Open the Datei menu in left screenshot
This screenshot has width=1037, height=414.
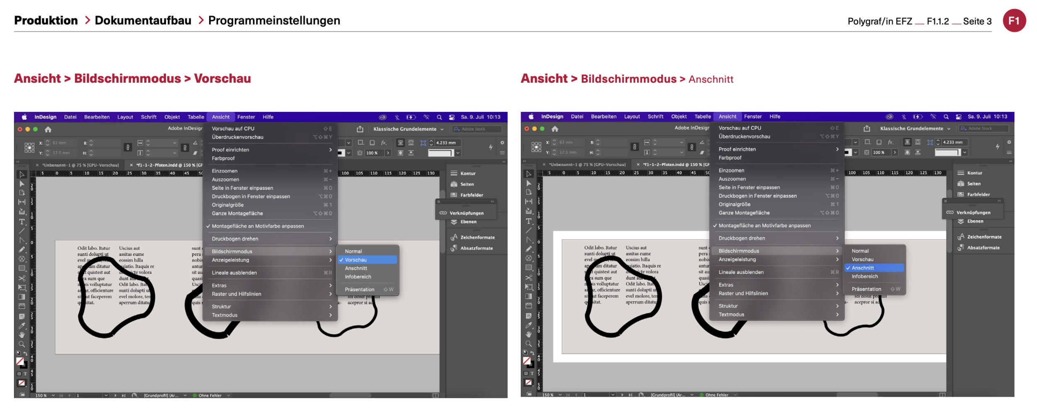tap(70, 117)
